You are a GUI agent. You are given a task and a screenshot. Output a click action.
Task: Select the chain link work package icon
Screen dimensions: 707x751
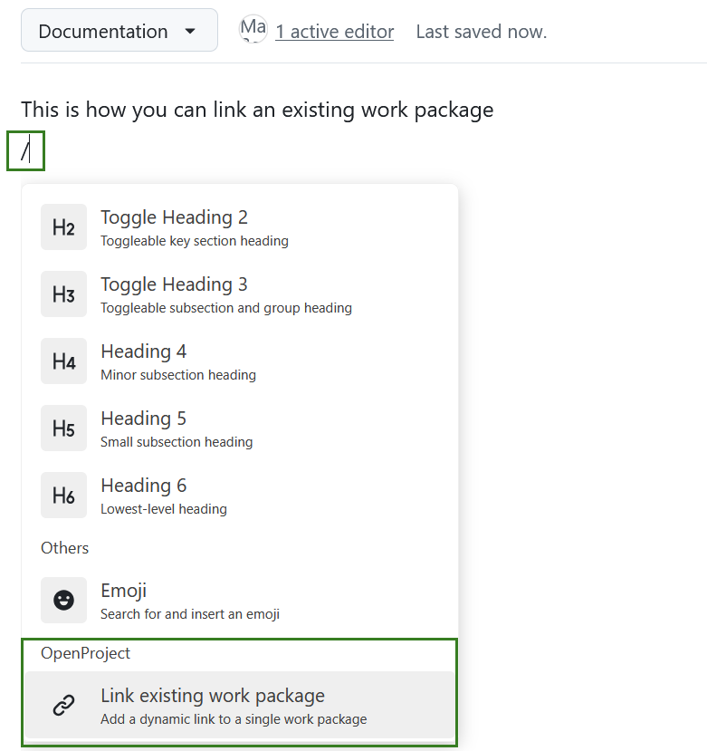tap(63, 703)
